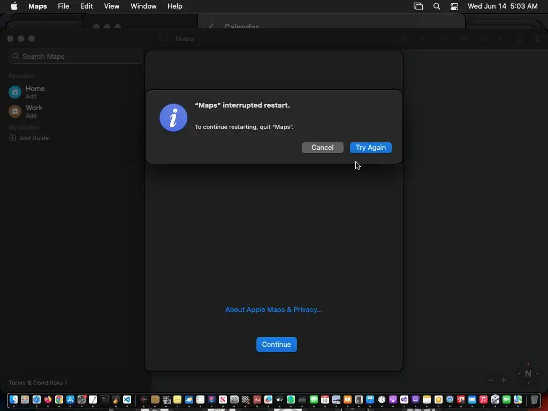
Task: Open the About Apple Maps & Privacy link
Action: click(x=273, y=310)
